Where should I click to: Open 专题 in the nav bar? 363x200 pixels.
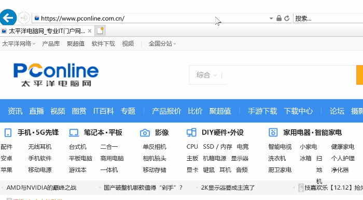coord(128,111)
